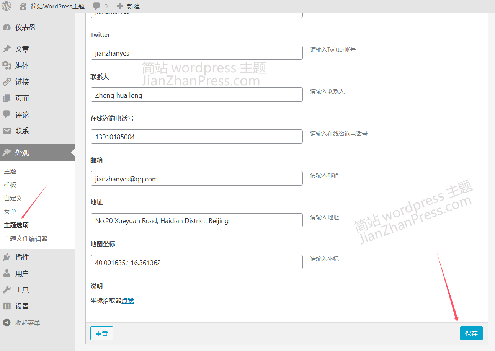Viewport: 495px width, 351px height.
Task: Collapse the sidebar menu
Action: pos(21,323)
